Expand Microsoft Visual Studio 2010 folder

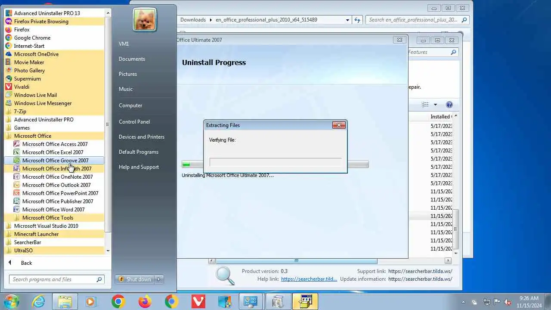(54, 226)
